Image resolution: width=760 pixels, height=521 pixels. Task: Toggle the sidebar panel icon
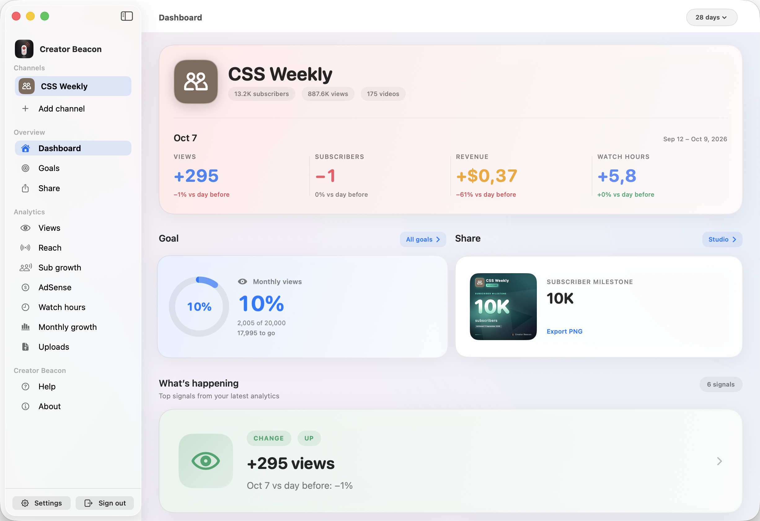coord(126,16)
